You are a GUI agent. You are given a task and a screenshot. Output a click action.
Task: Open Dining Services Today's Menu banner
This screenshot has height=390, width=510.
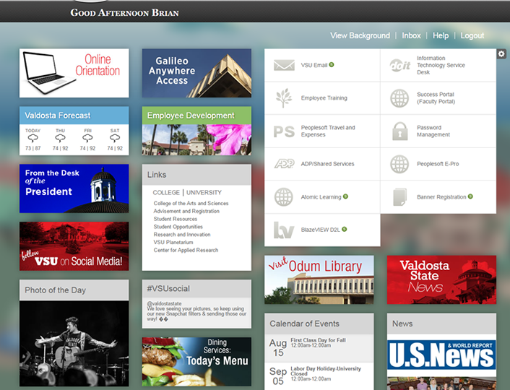point(196,362)
